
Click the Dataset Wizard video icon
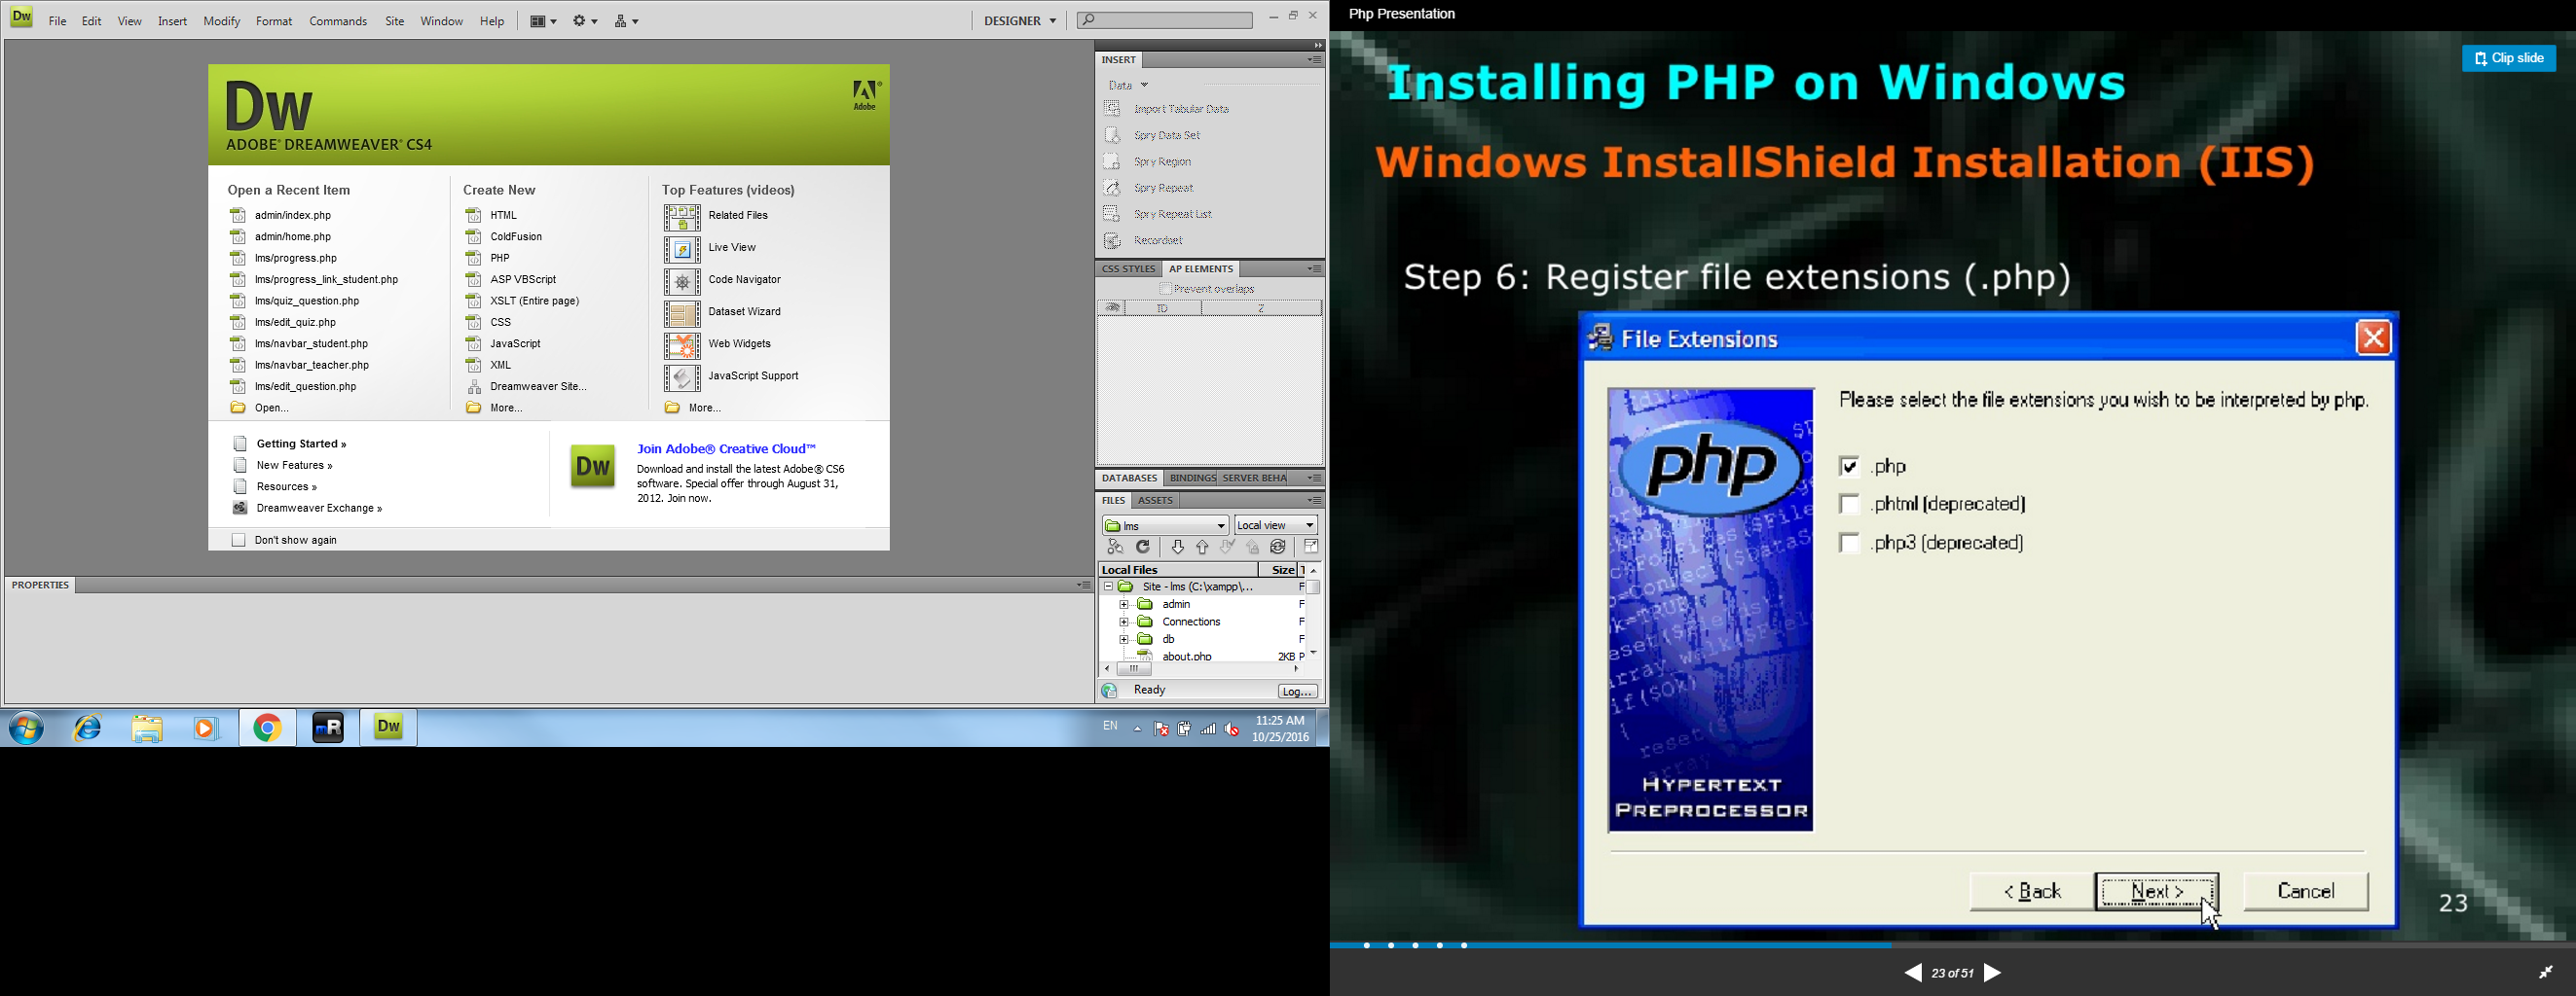pyautogui.click(x=683, y=314)
